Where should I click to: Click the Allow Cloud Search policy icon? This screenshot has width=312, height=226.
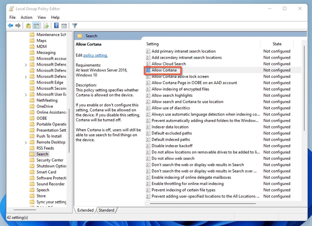(x=148, y=64)
